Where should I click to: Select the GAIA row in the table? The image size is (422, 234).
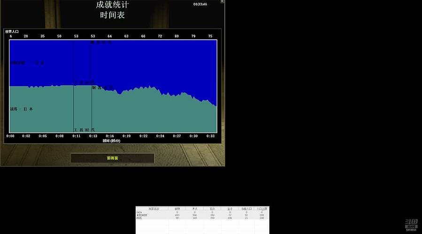tap(139, 212)
